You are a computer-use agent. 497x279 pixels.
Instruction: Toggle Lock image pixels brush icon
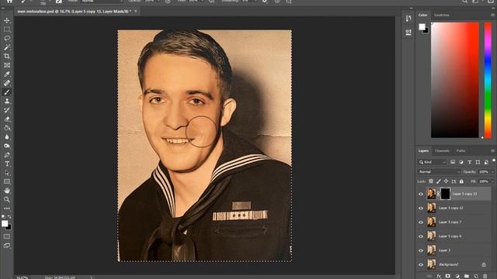tap(438, 181)
